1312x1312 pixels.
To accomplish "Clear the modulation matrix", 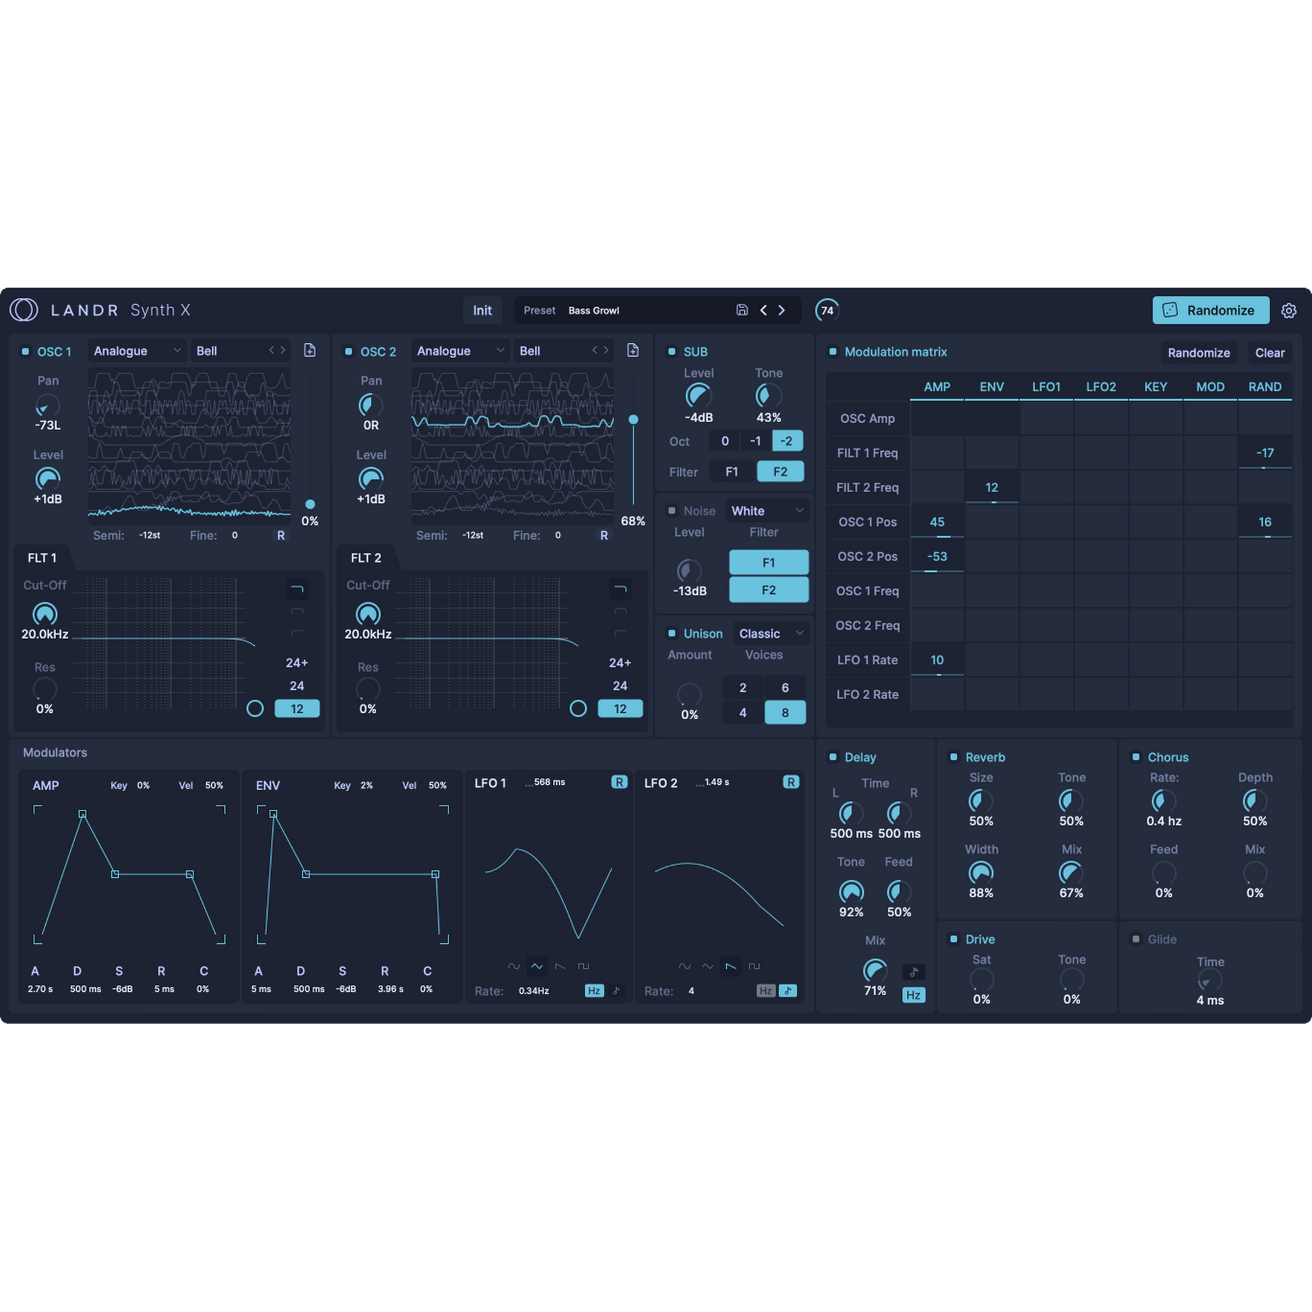I will 1270,353.
